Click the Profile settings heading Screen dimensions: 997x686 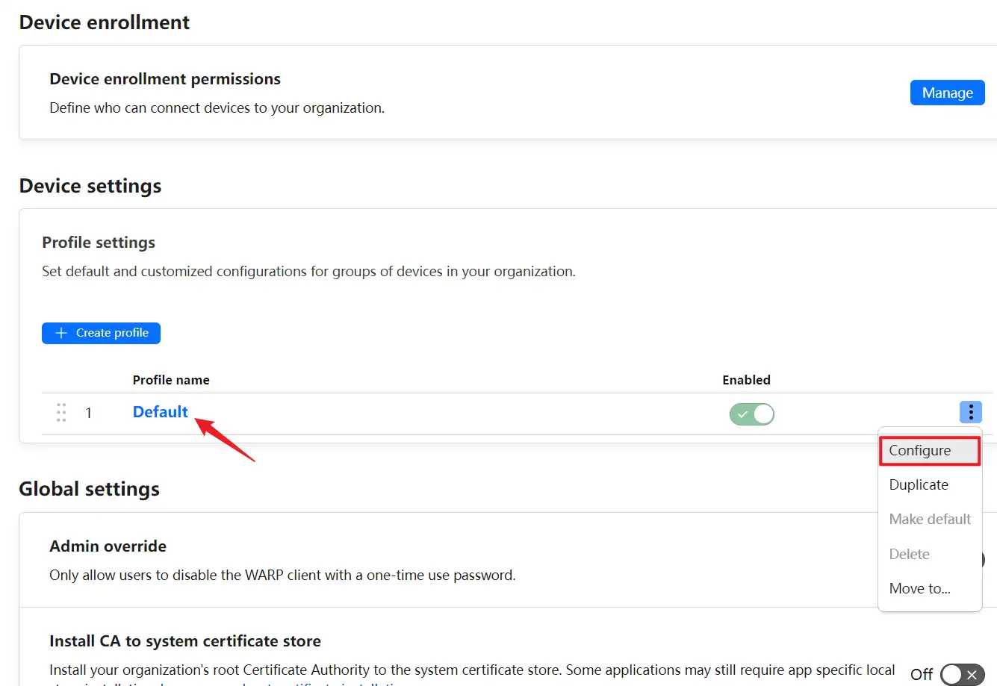pyautogui.click(x=99, y=243)
